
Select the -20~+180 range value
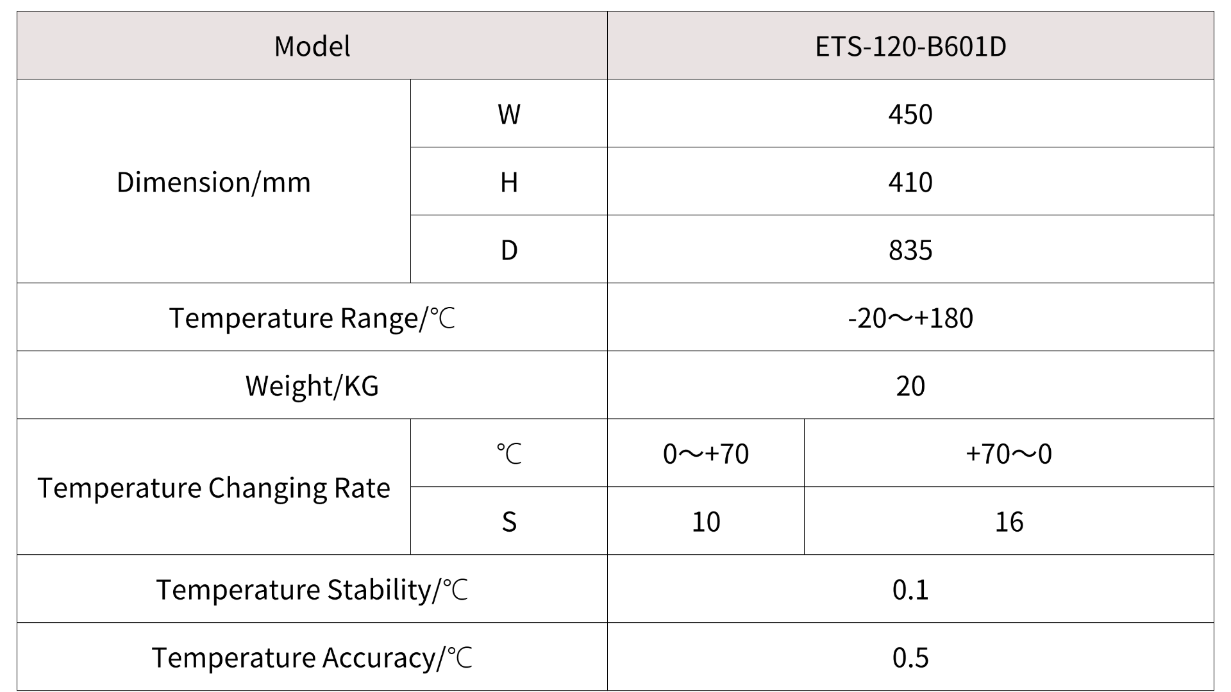(910, 318)
